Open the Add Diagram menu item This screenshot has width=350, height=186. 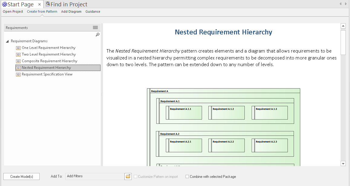(71, 11)
